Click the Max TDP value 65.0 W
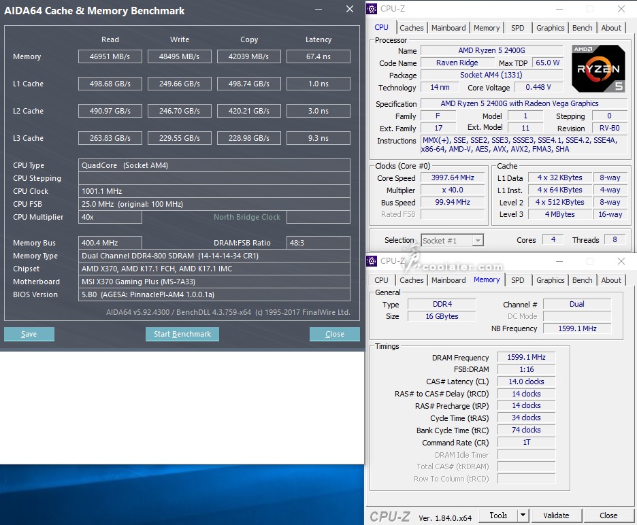 coord(547,63)
